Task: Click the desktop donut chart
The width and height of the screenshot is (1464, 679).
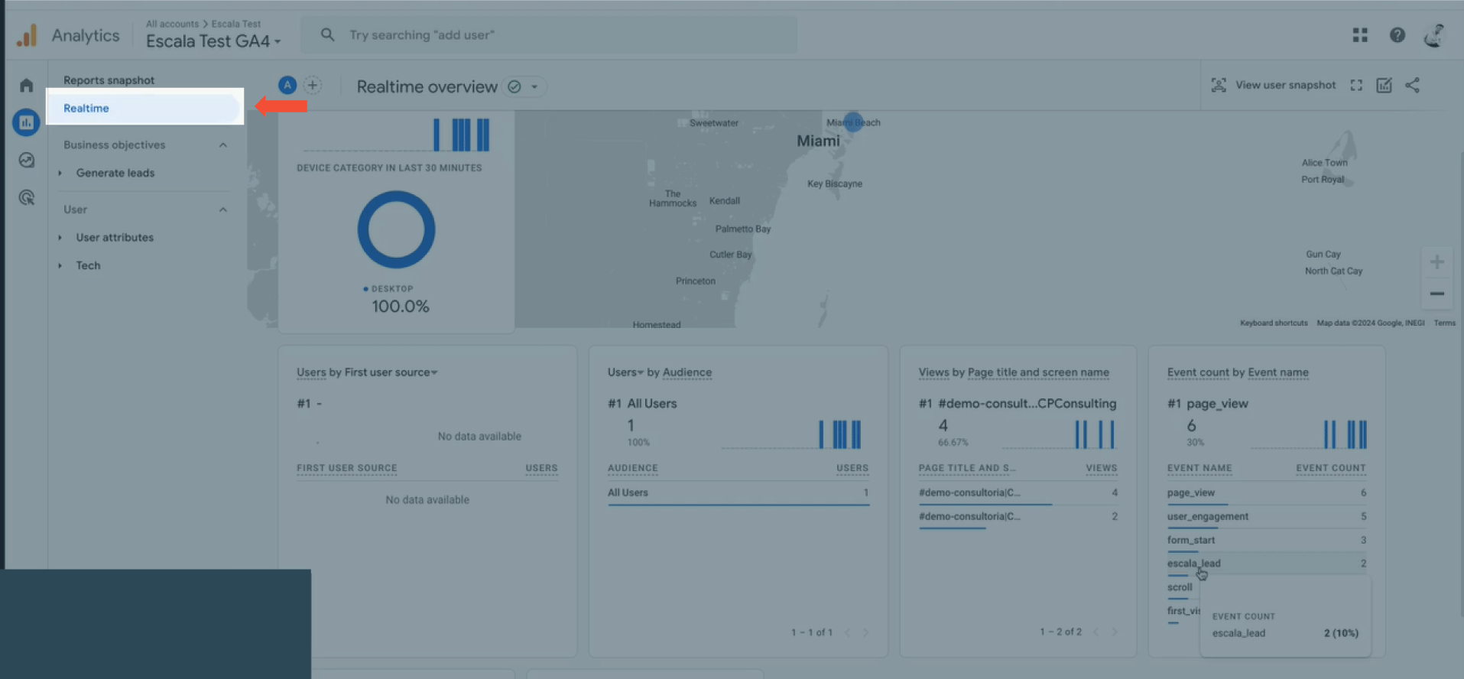Action: pos(396,229)
